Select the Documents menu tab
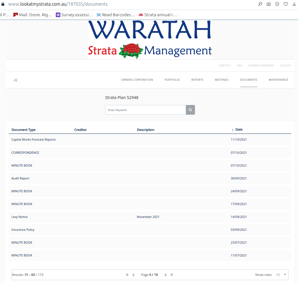 pos(248,80)
